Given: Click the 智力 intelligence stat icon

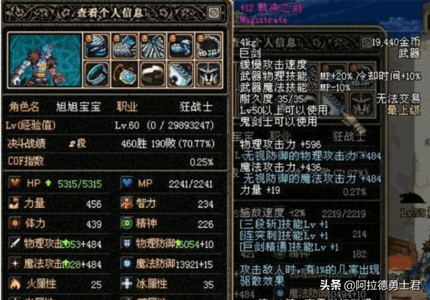Looking at the screenshot, I should tap(127, 203).
